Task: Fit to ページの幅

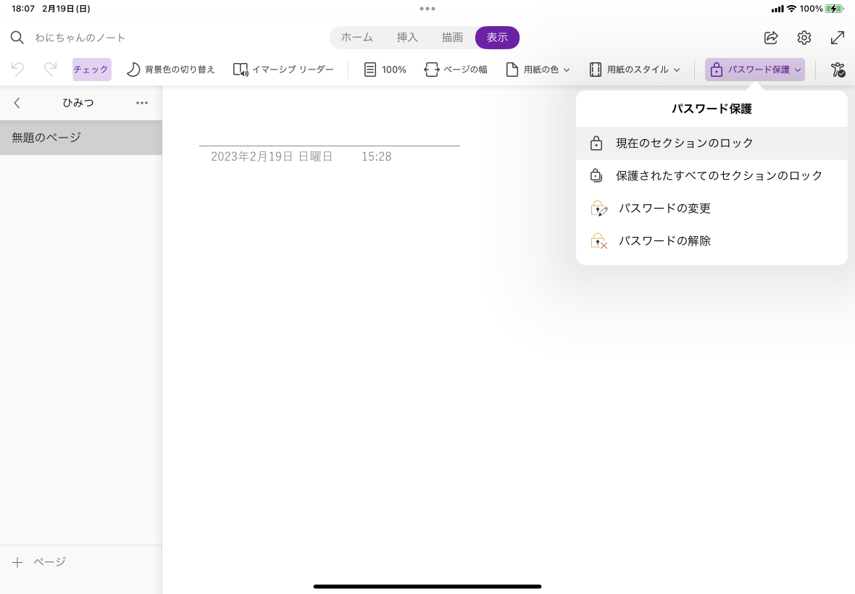Action: click(x=456, y=70)
